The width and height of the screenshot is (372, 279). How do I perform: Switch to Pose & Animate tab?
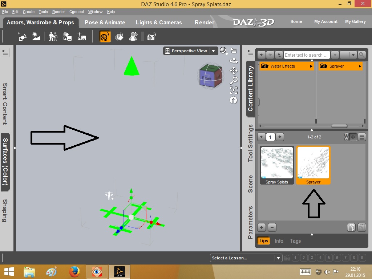pyautogui.click(x=105, y=22)
